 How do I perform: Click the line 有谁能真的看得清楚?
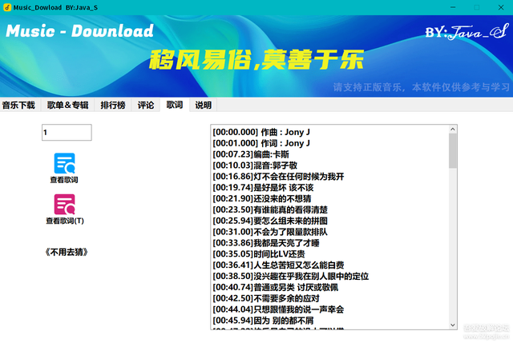click(270, 209)
